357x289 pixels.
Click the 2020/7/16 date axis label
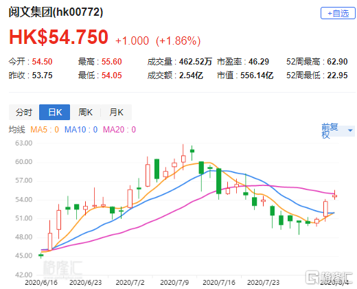click(x=219, y=283)
